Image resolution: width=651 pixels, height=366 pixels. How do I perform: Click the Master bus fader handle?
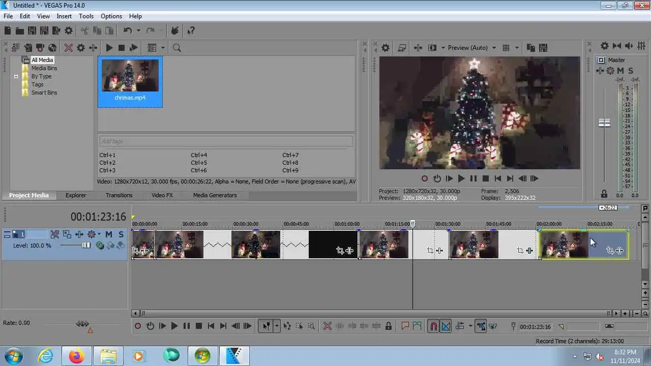[x=604, y=123]
